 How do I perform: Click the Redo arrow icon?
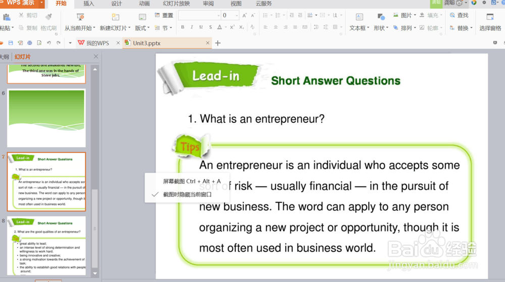58,43
